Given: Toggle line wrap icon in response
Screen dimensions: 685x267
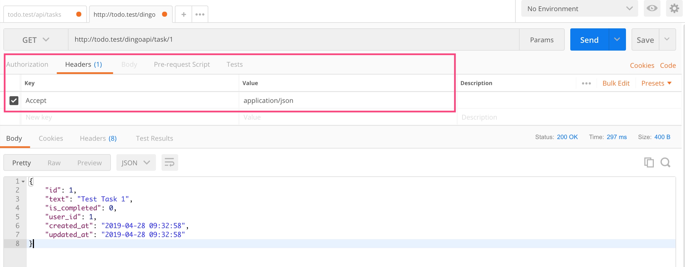Looking at the screenshot, I should click(x=170, y=163).
